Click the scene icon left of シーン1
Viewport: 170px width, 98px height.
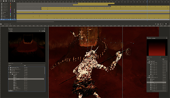[1, 24]
